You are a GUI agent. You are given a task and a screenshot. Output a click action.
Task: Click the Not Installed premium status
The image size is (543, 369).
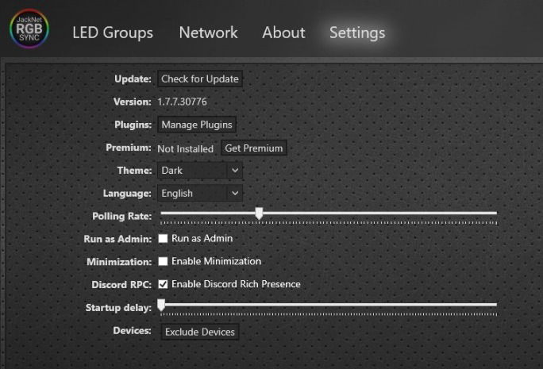[186, 148]
